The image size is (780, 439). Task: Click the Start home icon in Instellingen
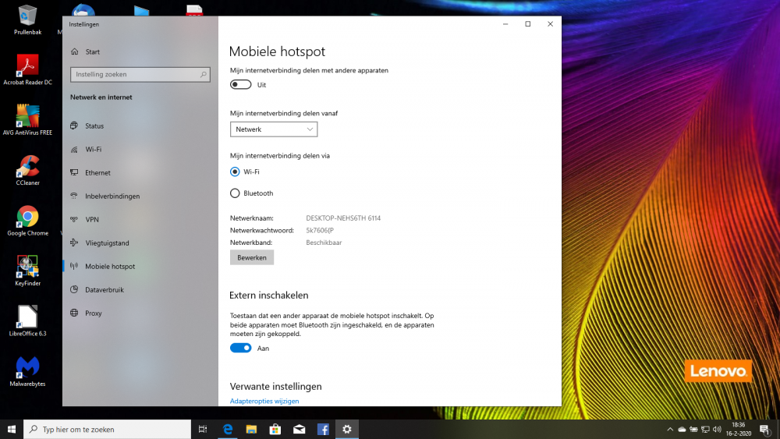(74, 52)
